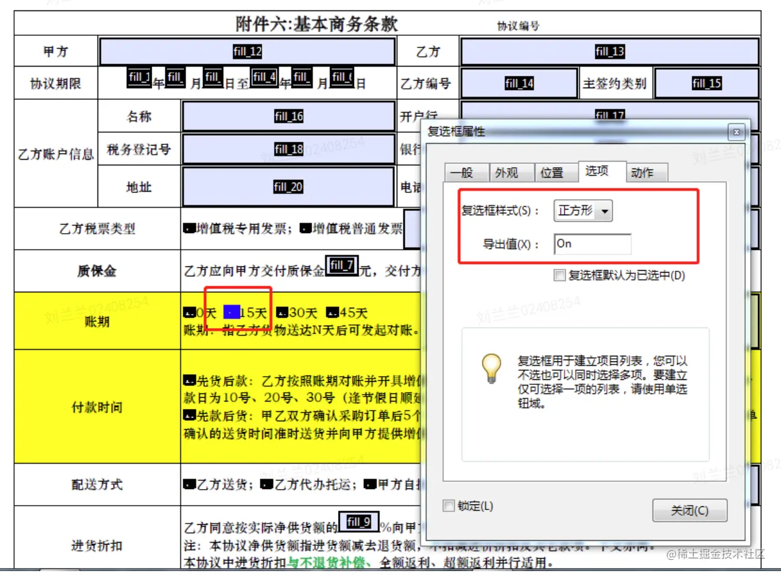Select the 选项 tab
The height and width of the screenshot is (576, 781).
(x=601, y=171)
